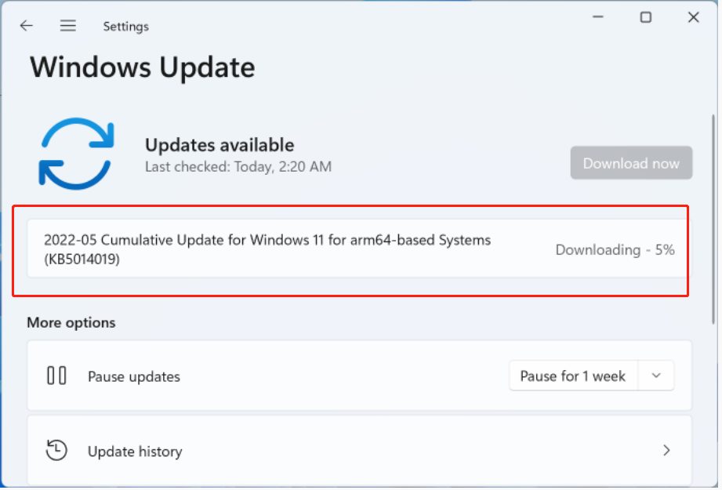Click the Windows Update page heading

pos(142,67)
